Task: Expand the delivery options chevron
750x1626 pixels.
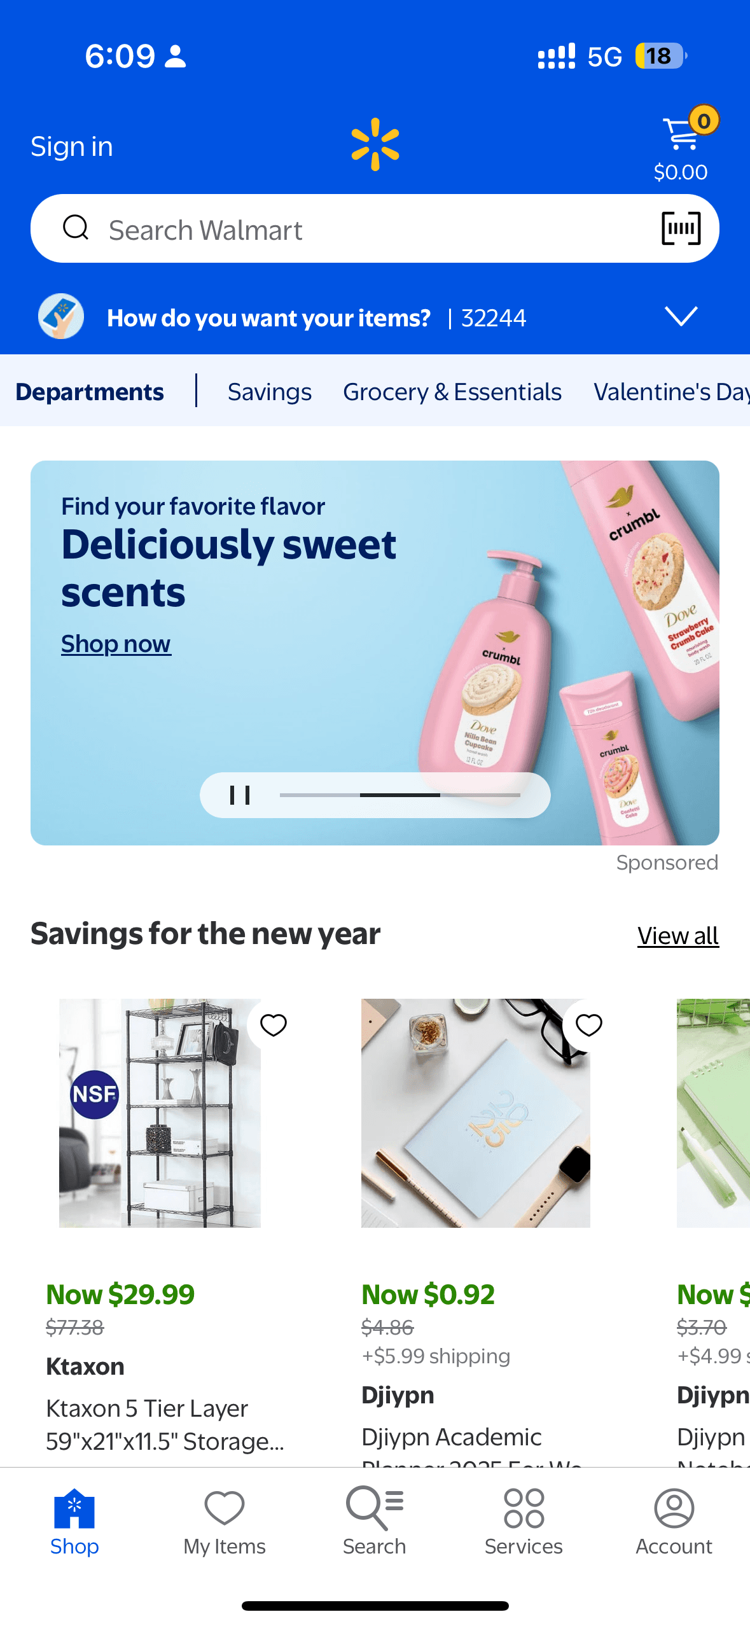Action: tap(681, 316)
